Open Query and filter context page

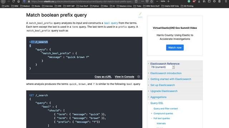pos(166,108)
